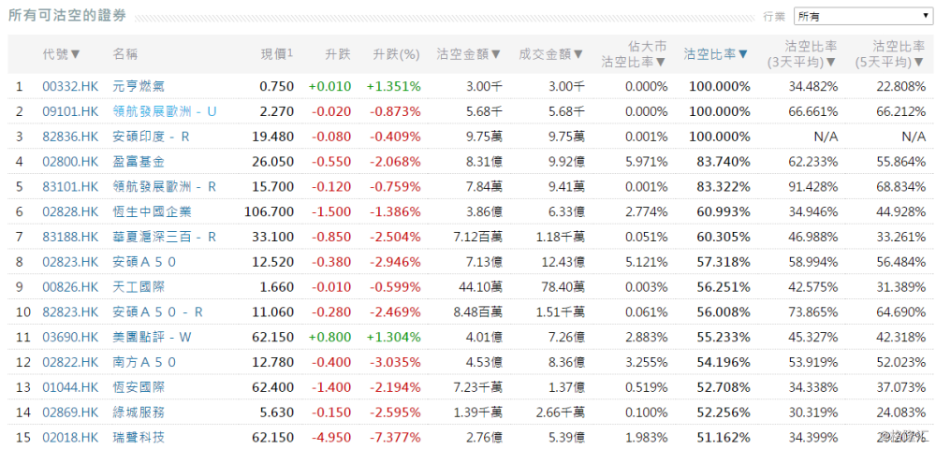Image resolution: width=936 pixels, height=449 pixels.
Task: Sort by 沽空比率 highlighted column header
Action: pos(716,53)
